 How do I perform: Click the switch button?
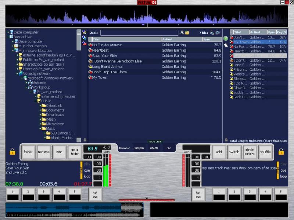click(234, 152)
